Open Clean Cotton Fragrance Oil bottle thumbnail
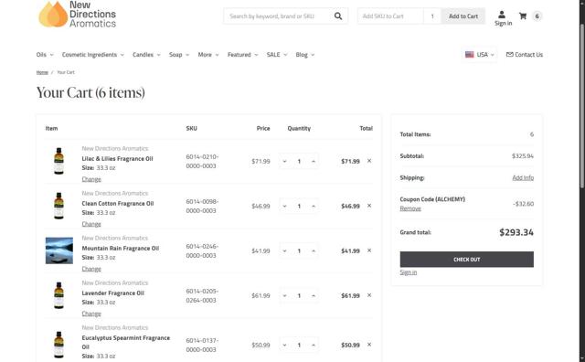 (x=58, y=206)
